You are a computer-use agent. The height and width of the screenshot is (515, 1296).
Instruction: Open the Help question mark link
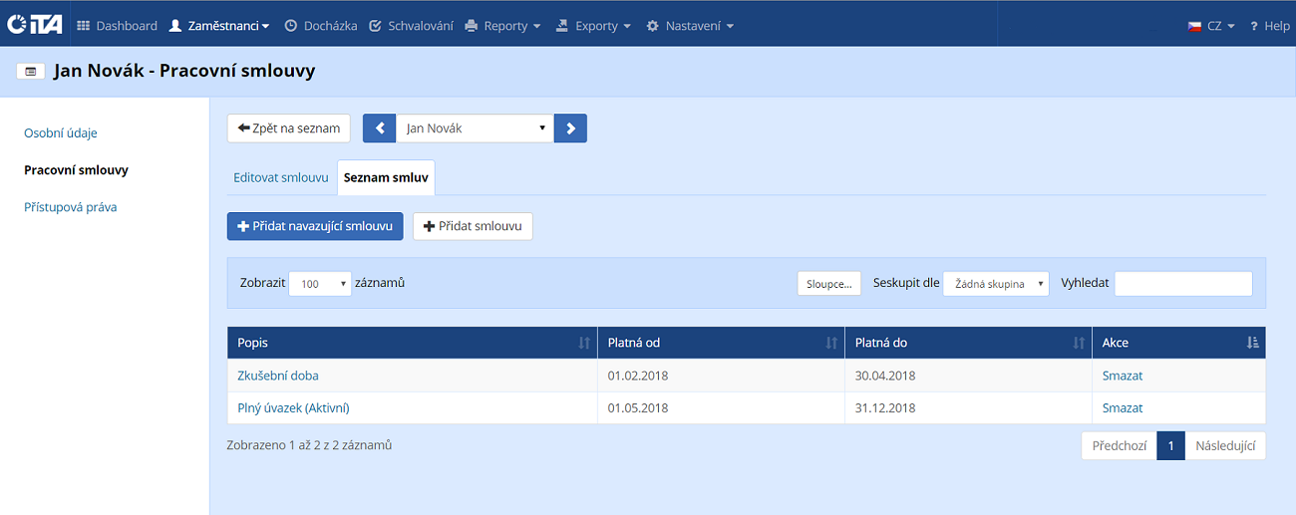click(1270, 26)
